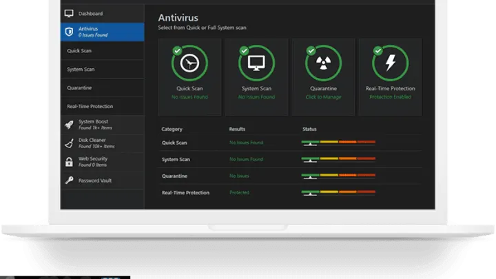Click the green checkmark on Quarantine tile
This screenshot has width=496, height=279.
pos(311,50)
